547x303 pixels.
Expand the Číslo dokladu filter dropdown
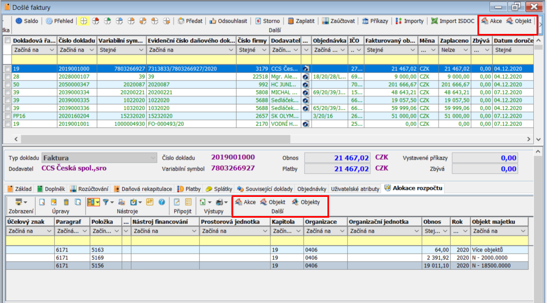pos(92,50)
